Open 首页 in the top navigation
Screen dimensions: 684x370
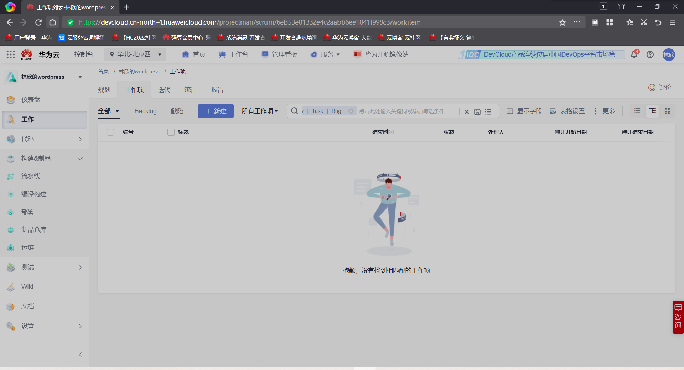[x=194, y=54]
